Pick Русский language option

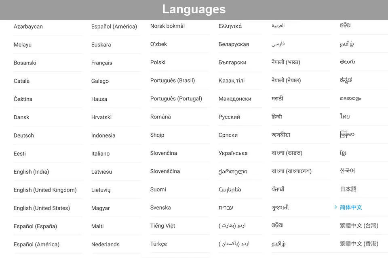tap(229, 117)
